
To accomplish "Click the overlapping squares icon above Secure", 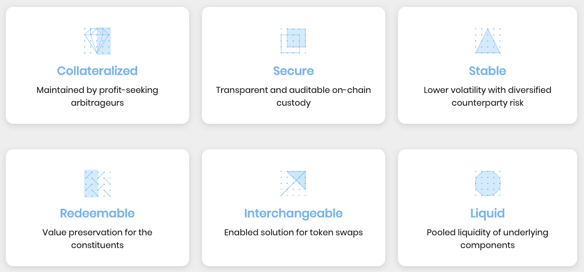I will pyautogui.click(x=293, y=41).
